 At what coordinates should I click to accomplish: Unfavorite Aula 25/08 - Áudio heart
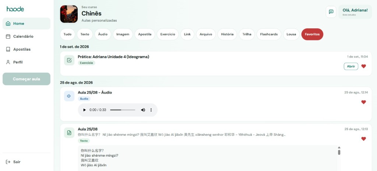pos(363,102)
